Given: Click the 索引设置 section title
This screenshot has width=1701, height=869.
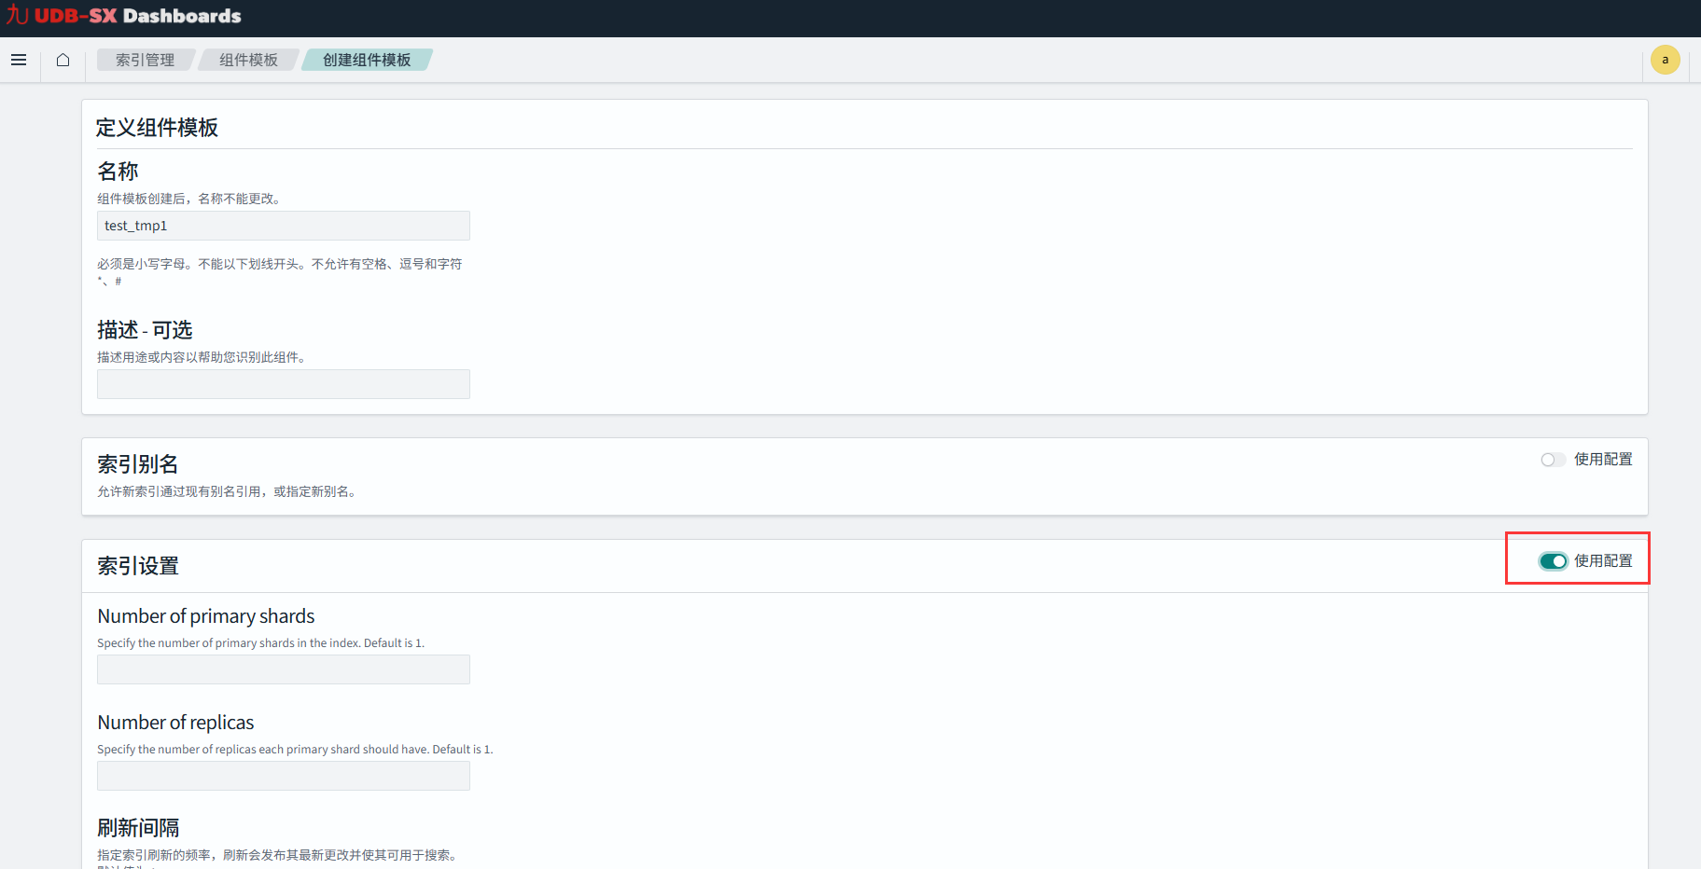Looking at the screenshot, I should pos(138,566).
